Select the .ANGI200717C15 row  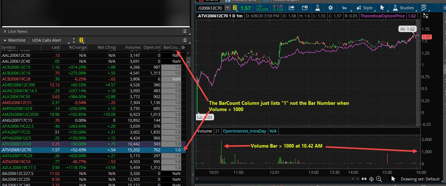(x=92, y=120)
